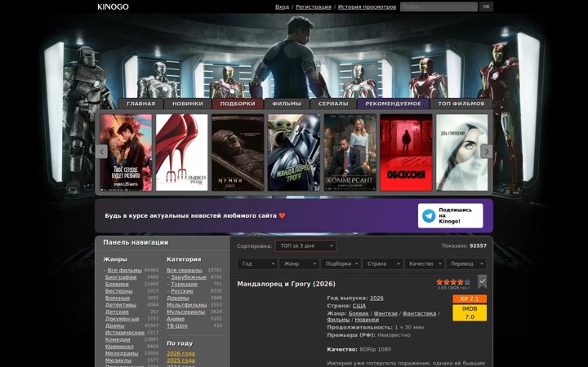Select Комедии genre link

[x=118, y=339]
